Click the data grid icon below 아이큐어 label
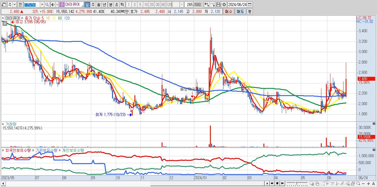Image resolution: width=377 pixels, height=187 pixels. click(x=5, y=23)
